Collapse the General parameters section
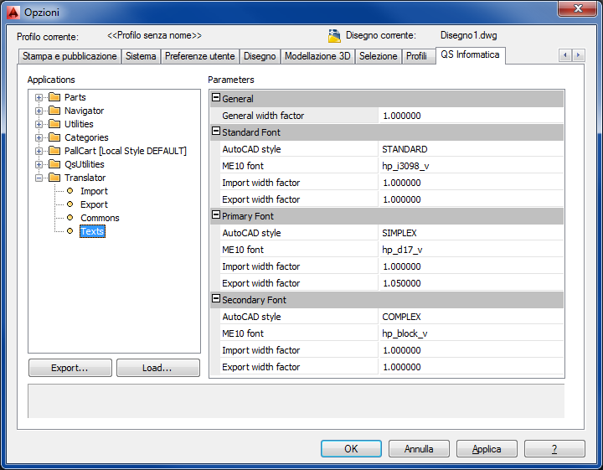The image size is (603, 470). coord(216,98)
